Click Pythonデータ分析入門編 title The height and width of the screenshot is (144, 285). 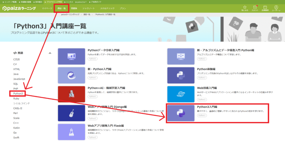click(x=103, y=50)
